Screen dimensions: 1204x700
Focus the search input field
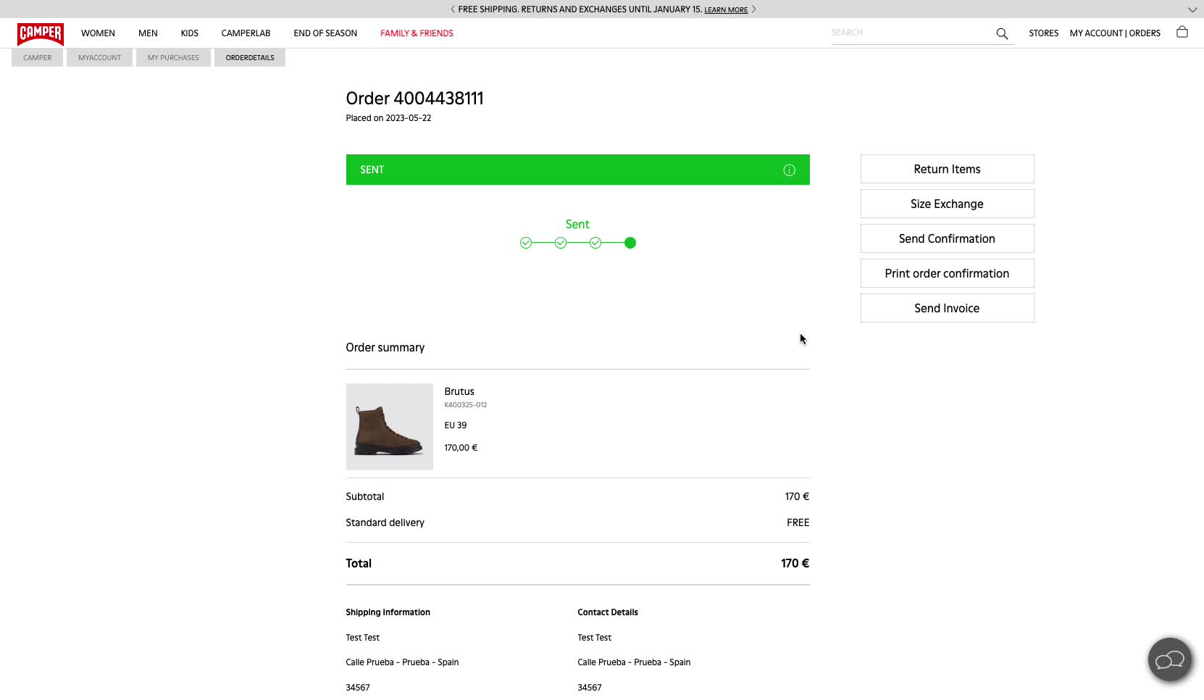click(909, 33)
